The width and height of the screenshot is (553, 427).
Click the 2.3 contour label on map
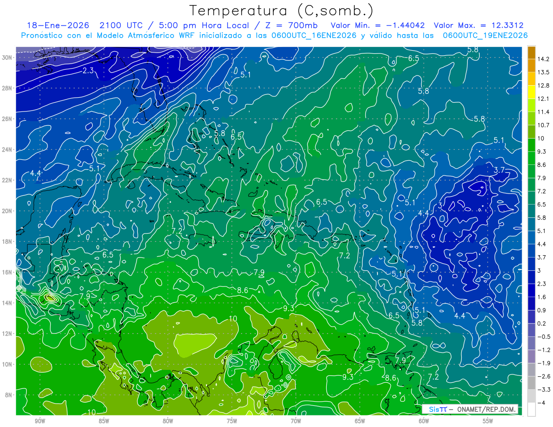pos(88,70)
